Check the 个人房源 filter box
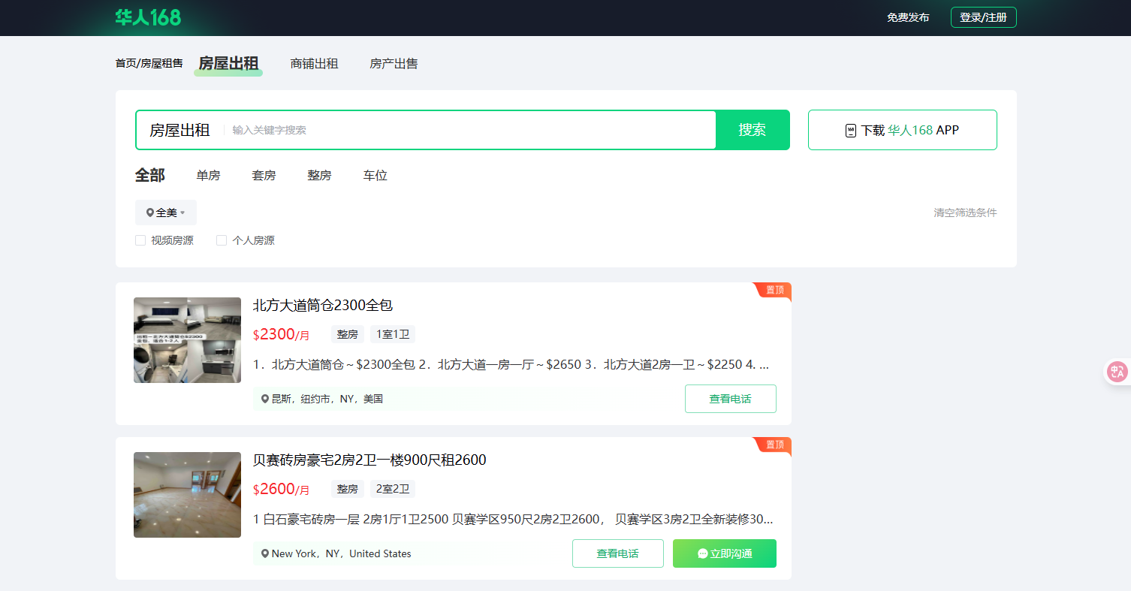Screen dimensions: 1131x591 pos(222,241)
